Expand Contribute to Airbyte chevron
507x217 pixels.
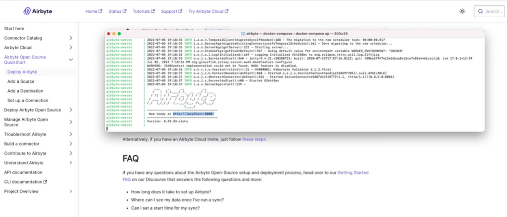71,153
